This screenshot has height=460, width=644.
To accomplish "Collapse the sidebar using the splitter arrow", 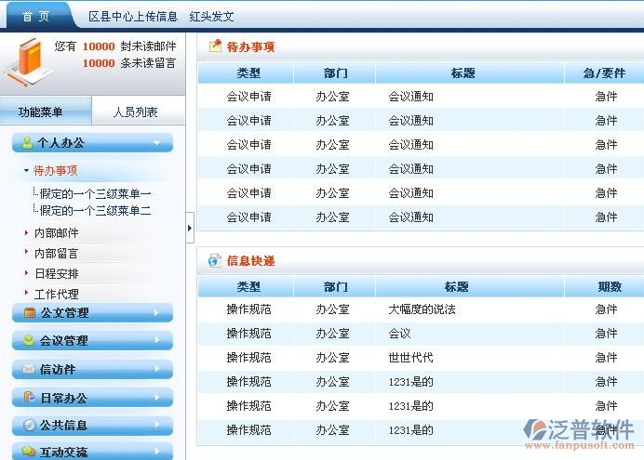I will 190,227.
